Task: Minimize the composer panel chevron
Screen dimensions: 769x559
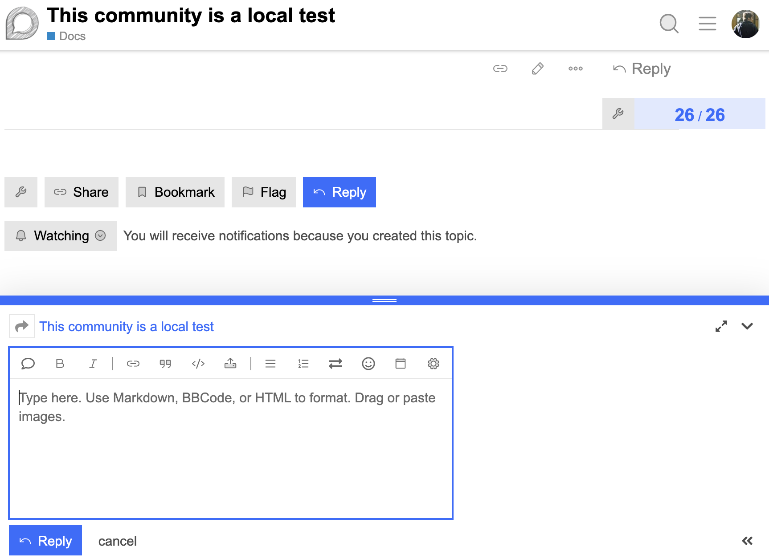Action: (x=747, y=326)
